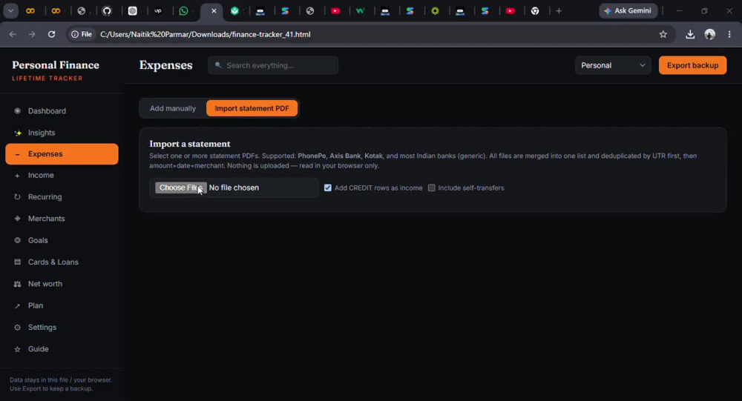Screen dimensions: 742x401
Task: Uncheck Add CREDIT rows as income
Action: [327, 188]
